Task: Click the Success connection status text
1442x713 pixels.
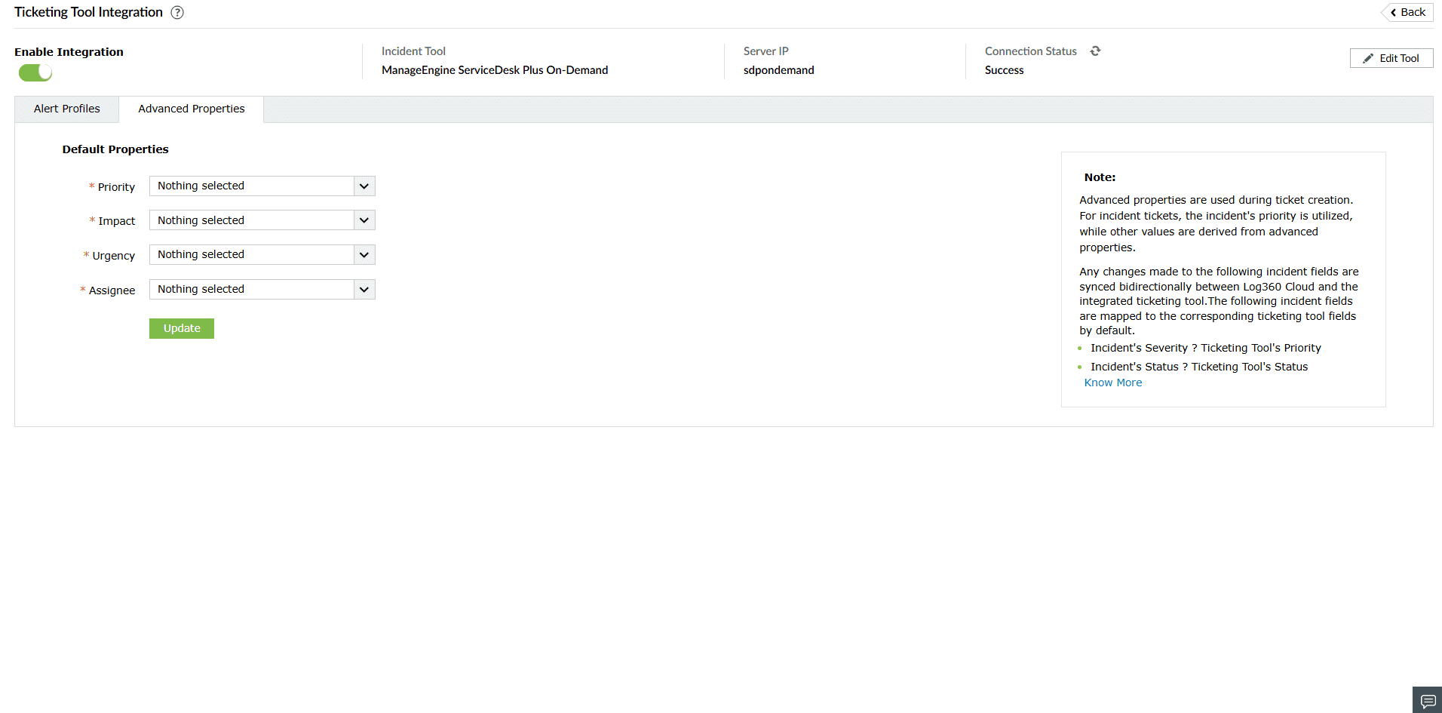Action: [x=1004, y=69]
